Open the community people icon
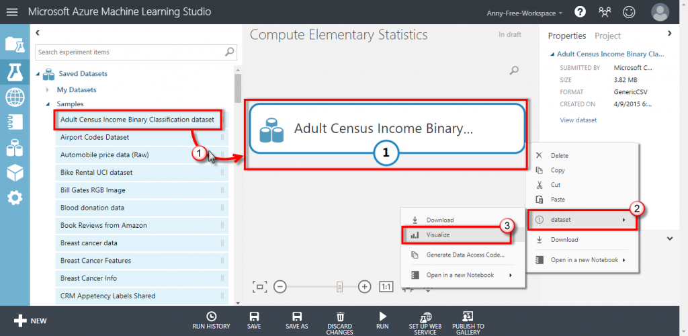688x336 pixels. pyautogui.click(x=605, y=12)
